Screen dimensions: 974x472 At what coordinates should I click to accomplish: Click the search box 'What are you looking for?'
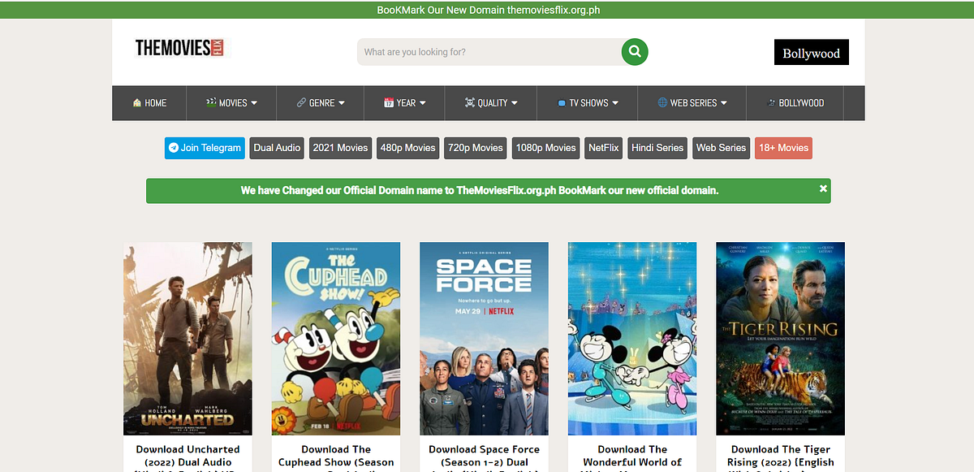[489, 52]
